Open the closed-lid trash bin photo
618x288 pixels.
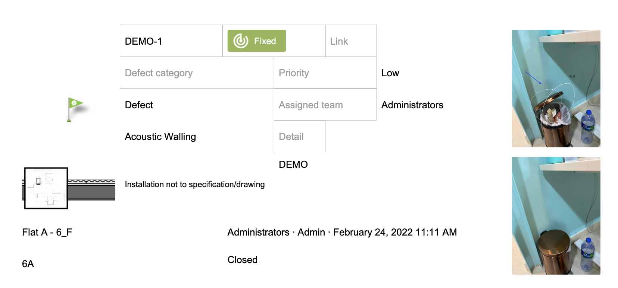tap(556, 216)
